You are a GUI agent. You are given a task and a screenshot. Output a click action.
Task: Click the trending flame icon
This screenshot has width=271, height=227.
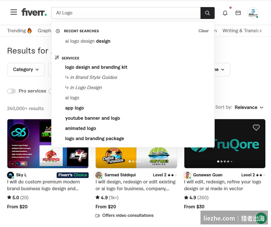coord(29,31)
